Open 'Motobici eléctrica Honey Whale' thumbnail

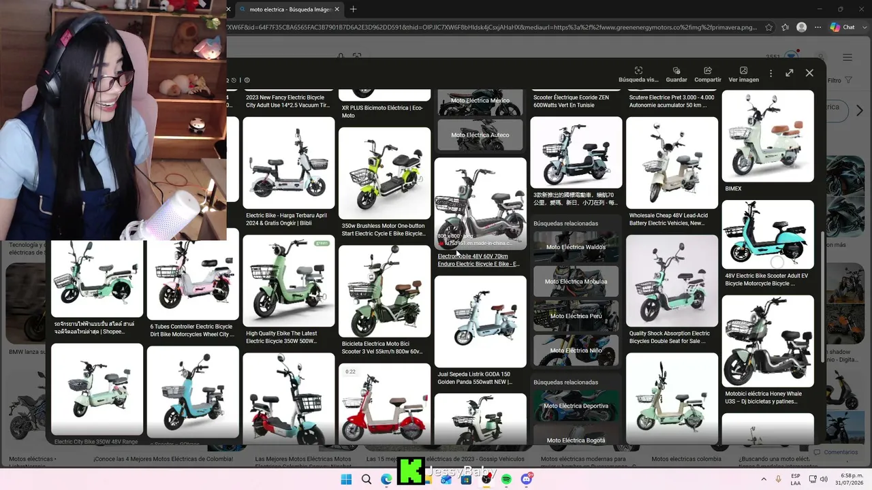click(x=768, y=342)
